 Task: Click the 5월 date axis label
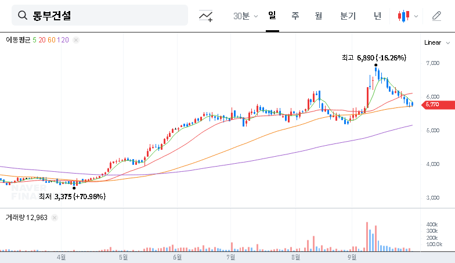click(x=123, y=257)
